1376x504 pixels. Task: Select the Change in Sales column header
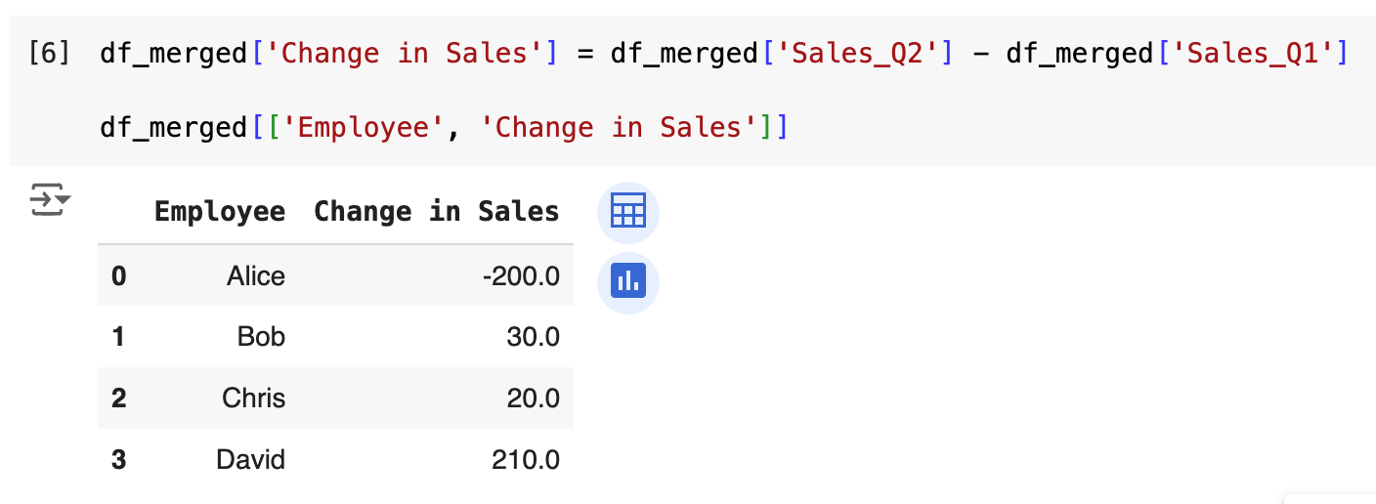pyautogui.click(x=436, y=212)
